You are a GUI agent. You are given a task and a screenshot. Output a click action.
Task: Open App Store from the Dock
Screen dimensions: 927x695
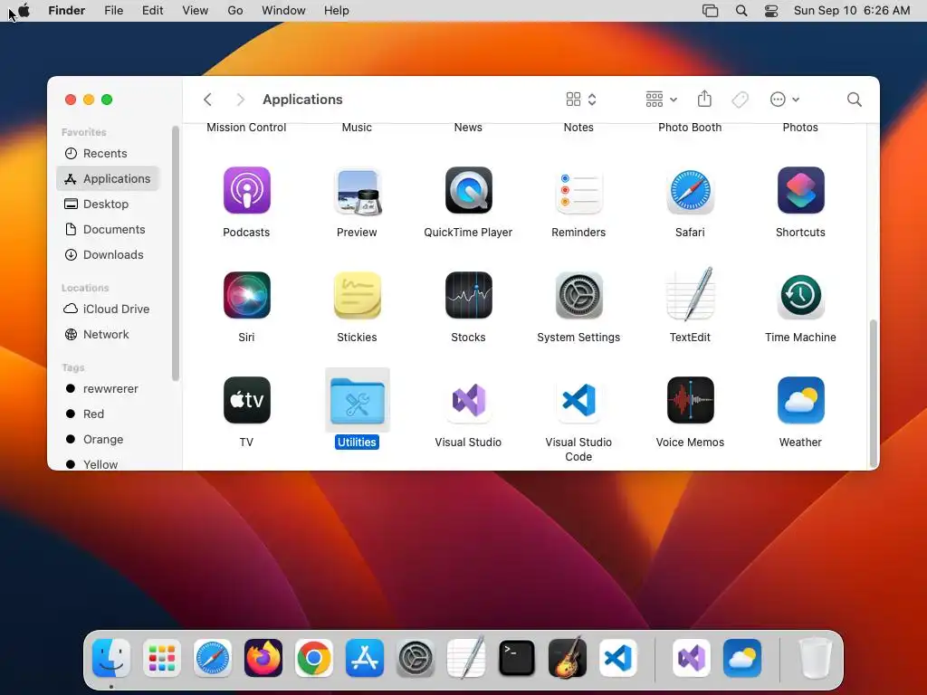[x=365, y=658]
